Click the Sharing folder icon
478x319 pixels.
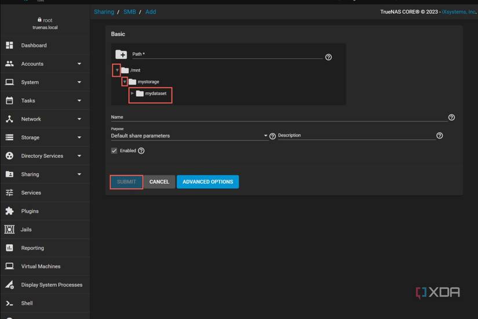point(9,174)
